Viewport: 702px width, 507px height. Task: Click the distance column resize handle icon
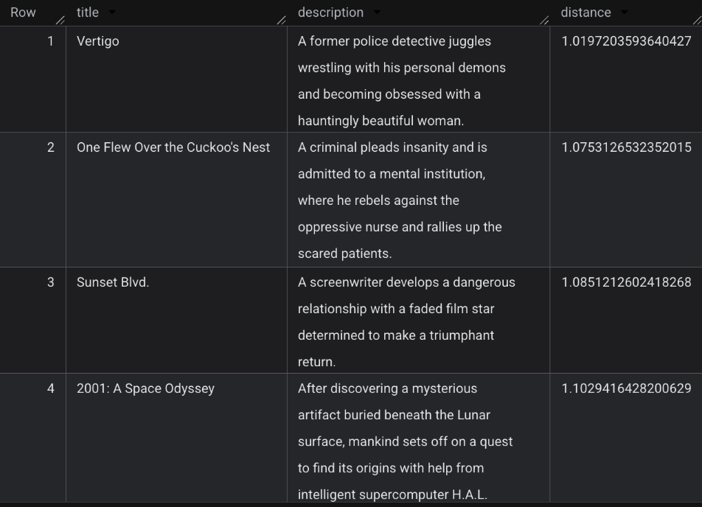[x=696, y=21]
